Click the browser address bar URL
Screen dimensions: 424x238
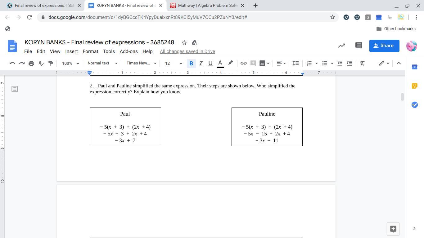148,17
